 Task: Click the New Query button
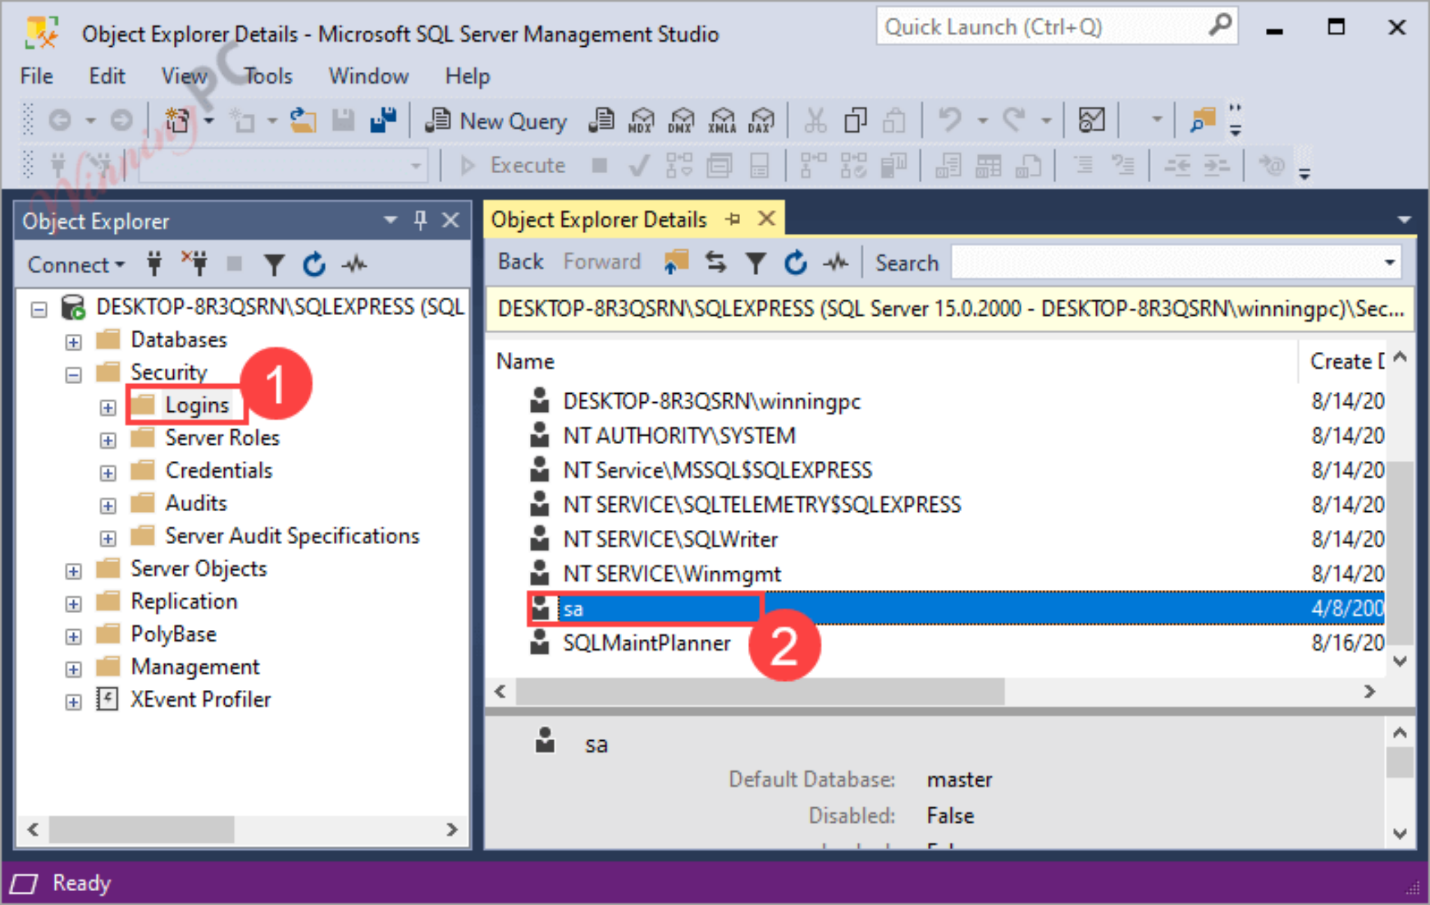pyautogui.click(x=496, y=121)
